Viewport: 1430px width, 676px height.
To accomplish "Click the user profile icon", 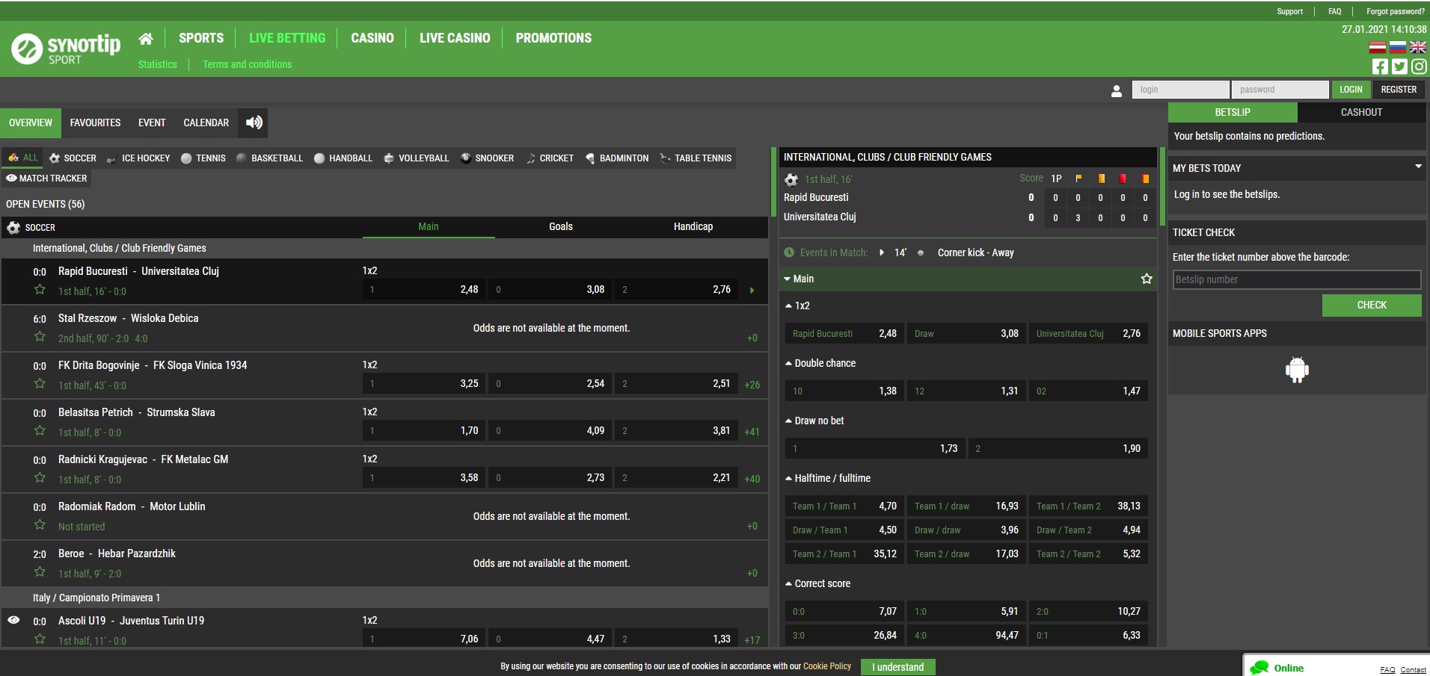I will (x=1117, y=90).
